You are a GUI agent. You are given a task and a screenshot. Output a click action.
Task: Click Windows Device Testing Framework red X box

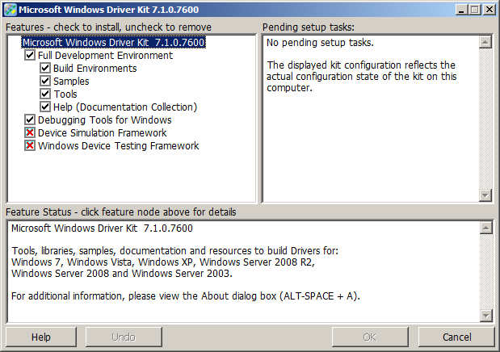30,145
